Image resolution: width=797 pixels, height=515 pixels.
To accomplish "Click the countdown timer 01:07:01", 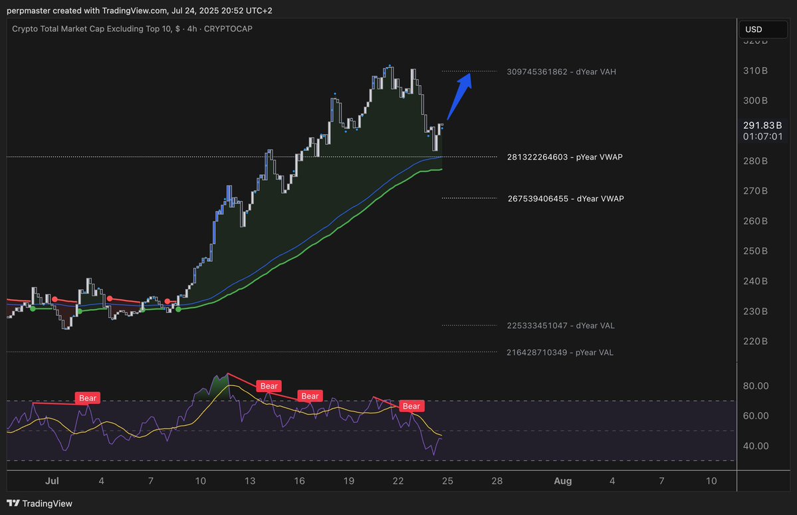I will point(762,137).
